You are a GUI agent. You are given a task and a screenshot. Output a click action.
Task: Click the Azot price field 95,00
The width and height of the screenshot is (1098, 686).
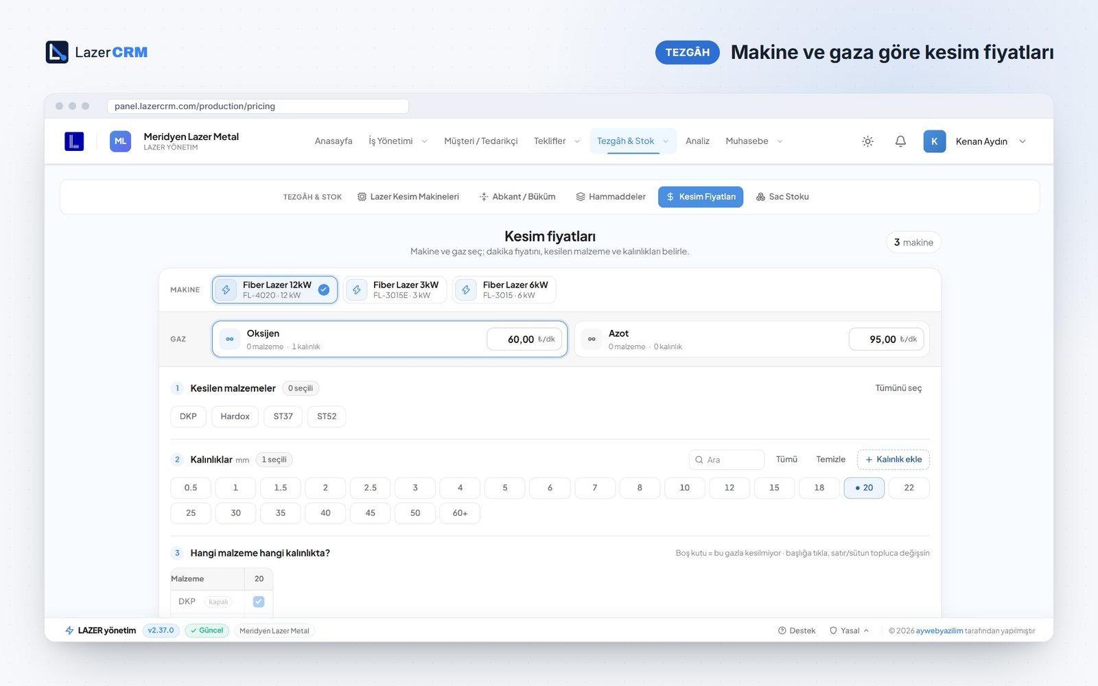point(887,339)
